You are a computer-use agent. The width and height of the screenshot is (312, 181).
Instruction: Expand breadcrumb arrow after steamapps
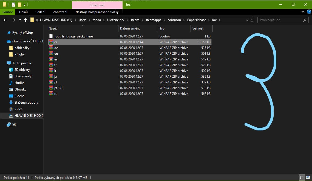point(164,20)
